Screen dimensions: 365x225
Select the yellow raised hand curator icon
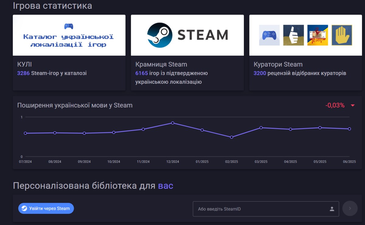(x=342, y=35)
